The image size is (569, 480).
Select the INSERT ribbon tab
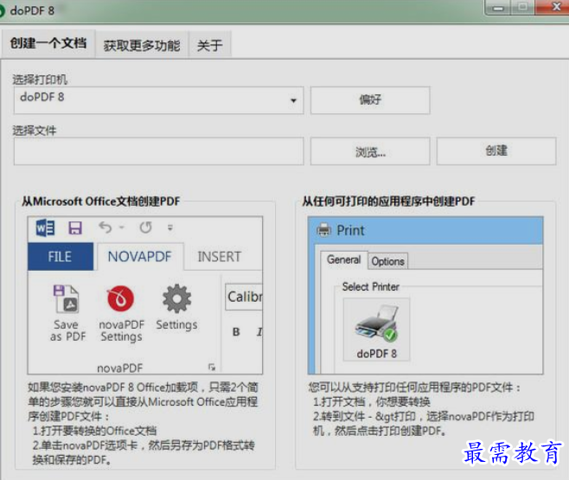[x=219, y=257]
